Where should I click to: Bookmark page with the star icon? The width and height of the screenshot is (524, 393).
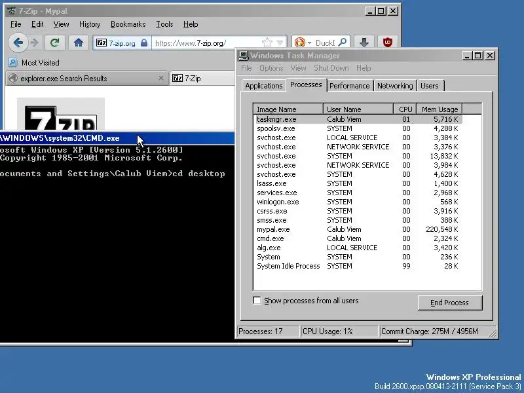coord(267,43)
